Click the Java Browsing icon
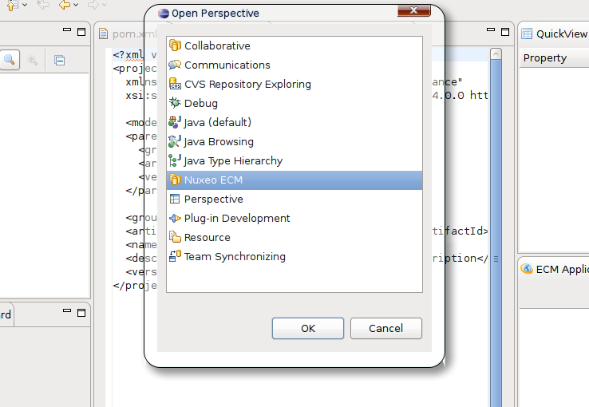 pyautogui.click(x=175, y=141)
